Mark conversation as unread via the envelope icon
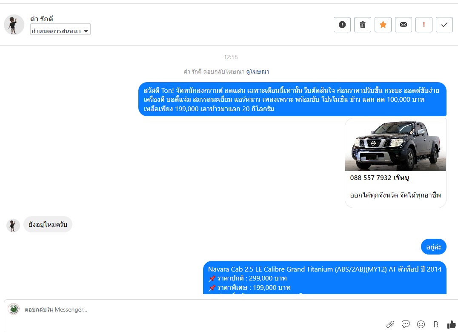Image resolution: width=458 pixels, height=332 pixels. pos(404,25)
